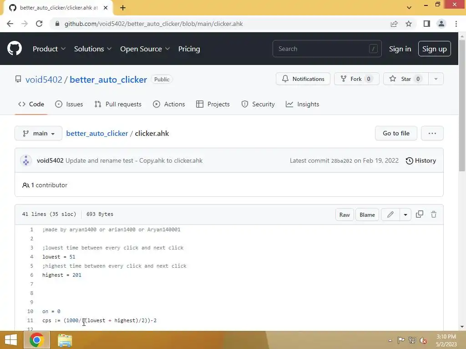Click the GitHub Octocat logo
The width and height of the screenshot is (466, 349).
(15, 49)
